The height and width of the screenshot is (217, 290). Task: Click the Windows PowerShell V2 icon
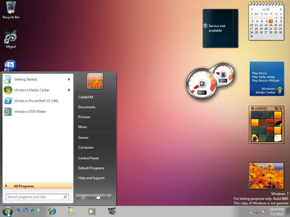pyautogui.click(x=8, y=101)
